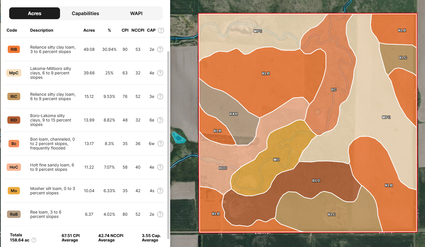
Task: Click the BC label on the map
Action: [334, 90]
